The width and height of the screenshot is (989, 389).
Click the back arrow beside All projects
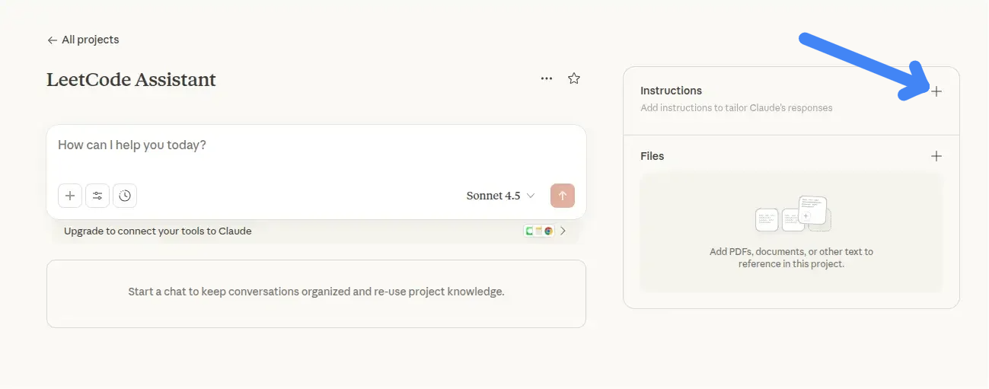click(52, 40)
